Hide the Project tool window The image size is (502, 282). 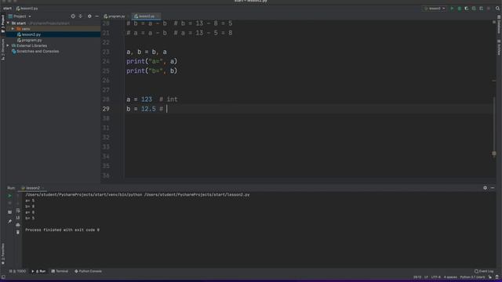[x=96, y=16]
